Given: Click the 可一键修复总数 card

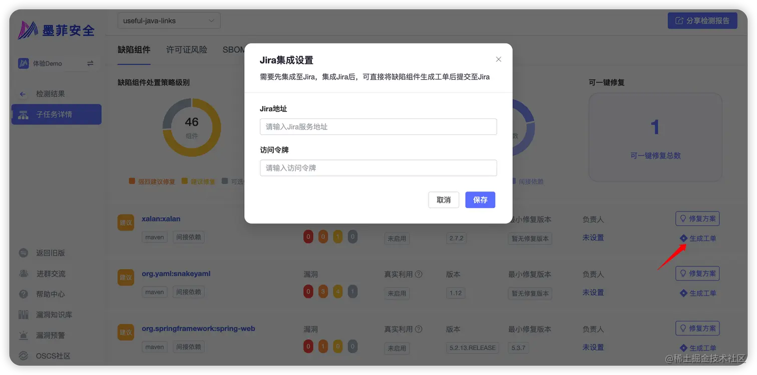Looking at the screenshot, I should [655, 137].
